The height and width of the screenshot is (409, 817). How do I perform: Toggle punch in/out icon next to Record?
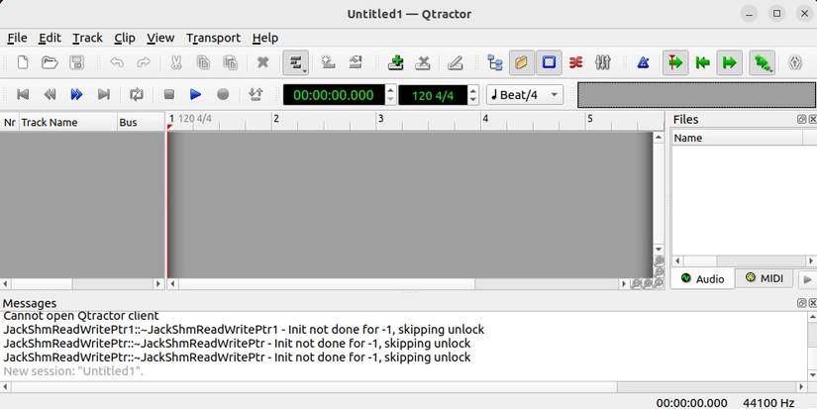point(255,94)
